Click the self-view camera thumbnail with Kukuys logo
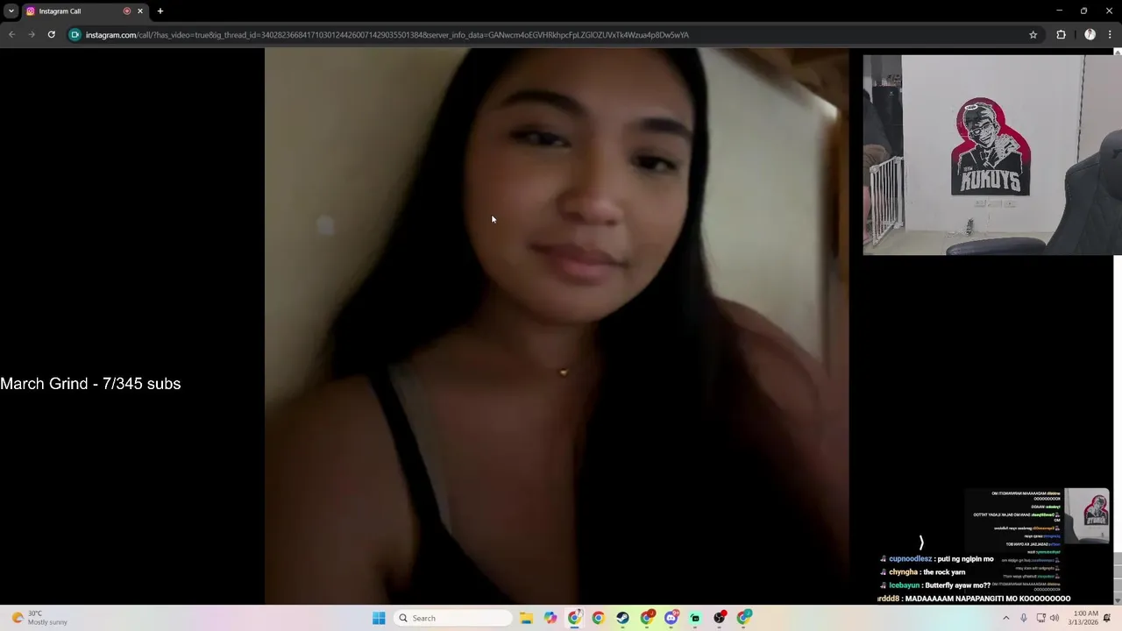 tap(992, 155)
